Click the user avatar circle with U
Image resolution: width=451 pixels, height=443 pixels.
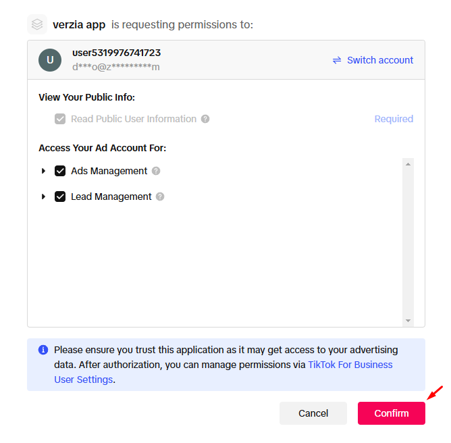[x=50, y=59]
